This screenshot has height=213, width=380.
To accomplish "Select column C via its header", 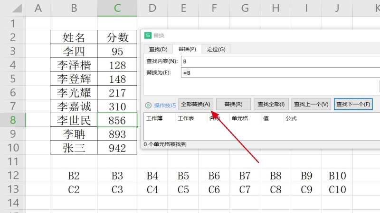I will tap(117, 8).
